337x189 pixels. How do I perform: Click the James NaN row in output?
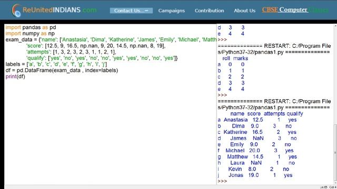pos(257,138)
